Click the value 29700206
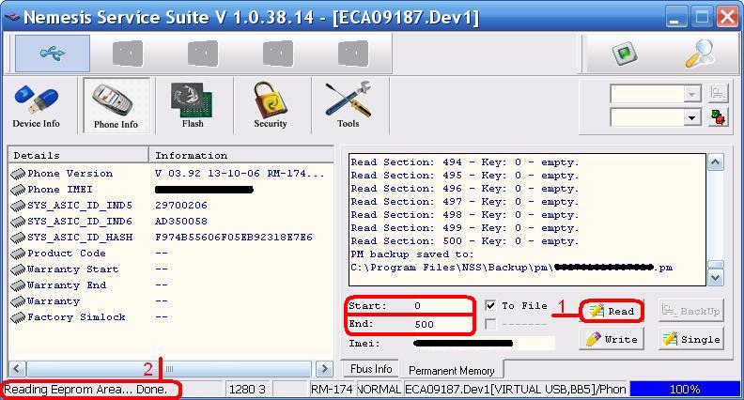 [x=181, y=206]
